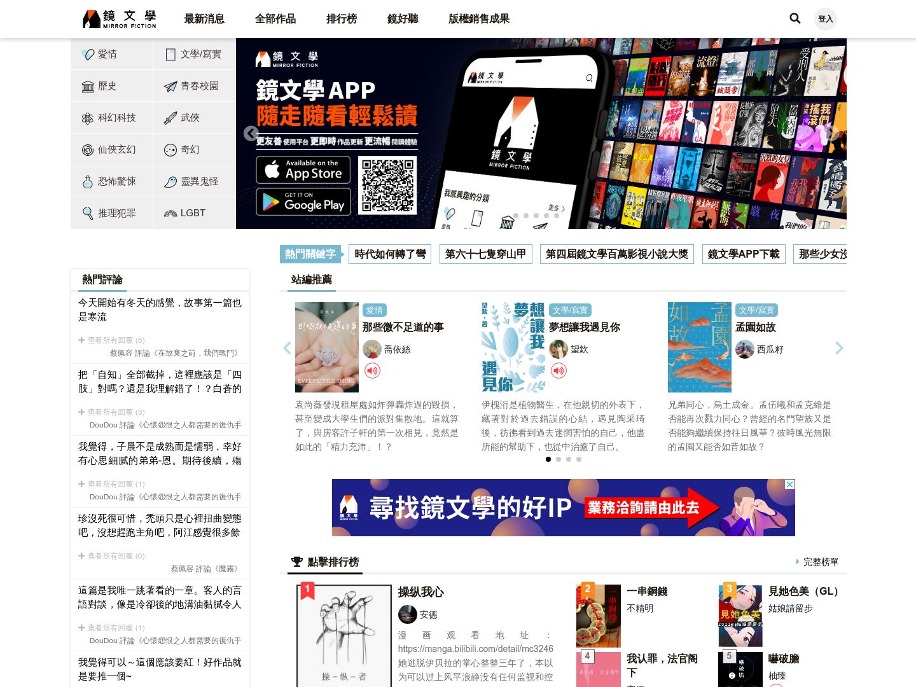Viewport: 916px width, 687px height.
Task: Open the 最新消息 menu
Action: (204, 19)
